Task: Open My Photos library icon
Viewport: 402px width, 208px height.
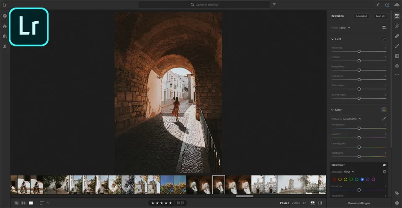Action: pyautogui.click(x=5, y=36)
